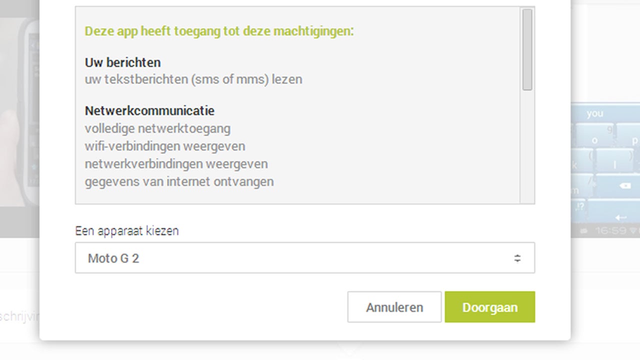Screen dimensions: 640x360
Task: Select the 'Netwerkcommunicatie' permission heading
Action: pyautogui.click(x=149, y=110)
